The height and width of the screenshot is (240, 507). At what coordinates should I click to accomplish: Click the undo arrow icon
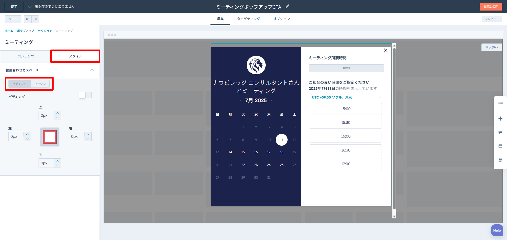click(28, 19)
